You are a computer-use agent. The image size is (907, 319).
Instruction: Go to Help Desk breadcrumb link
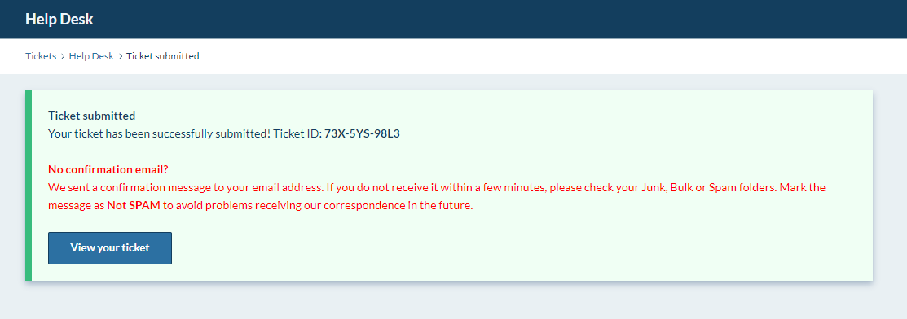pyautogui.click(x=91, y=56)
